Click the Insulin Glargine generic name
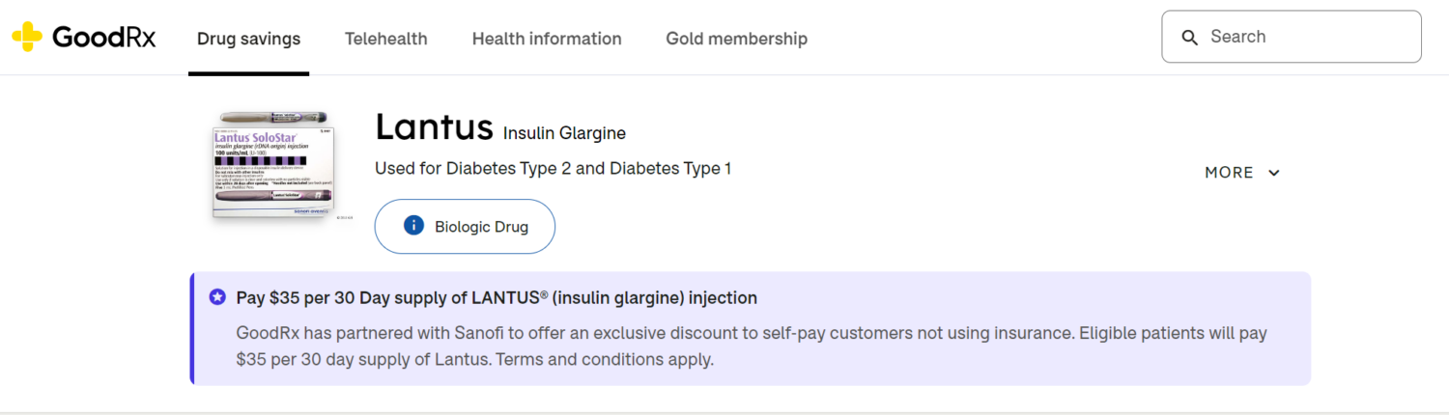1449x415 pixels. (564, 133)
